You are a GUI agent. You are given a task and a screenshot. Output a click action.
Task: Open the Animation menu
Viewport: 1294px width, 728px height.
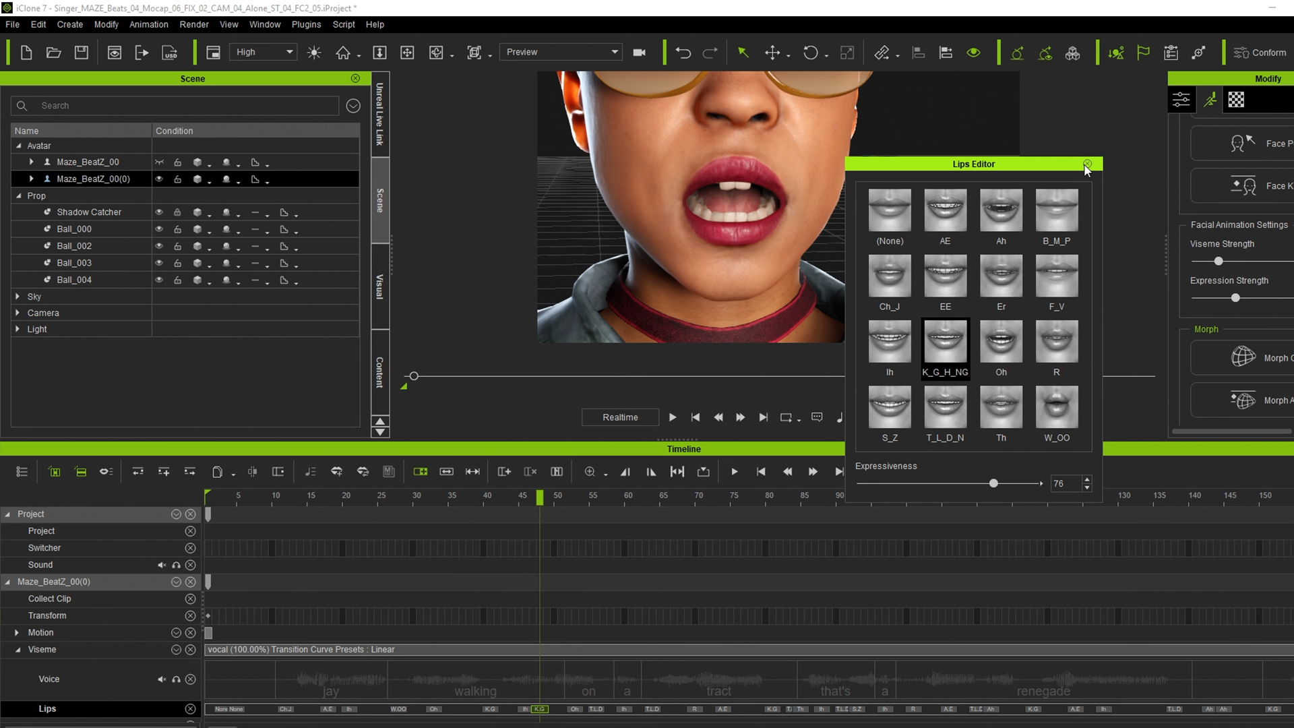point(148,24)
